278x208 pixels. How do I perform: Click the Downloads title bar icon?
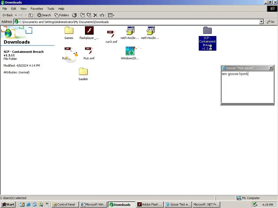tap(3, 2)
